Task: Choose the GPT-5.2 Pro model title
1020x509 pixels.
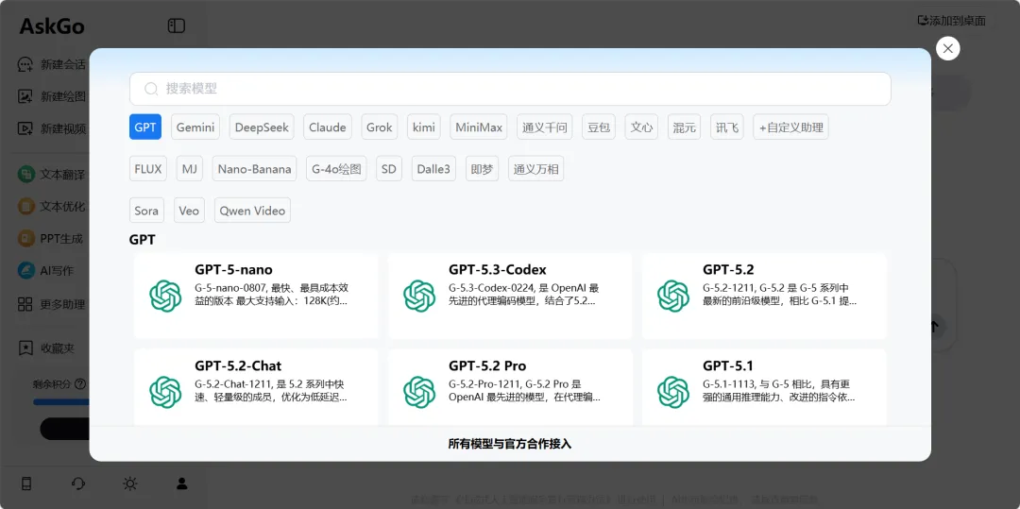Action: tap(487, 366)
